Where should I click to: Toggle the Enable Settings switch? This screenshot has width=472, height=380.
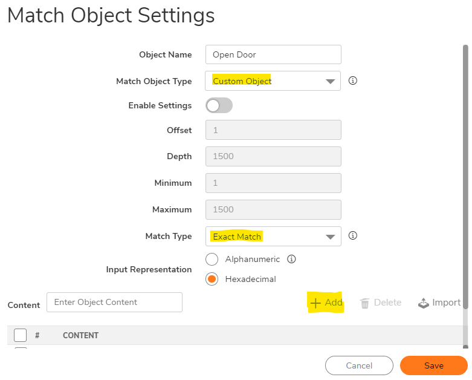(x=219, y=105)
